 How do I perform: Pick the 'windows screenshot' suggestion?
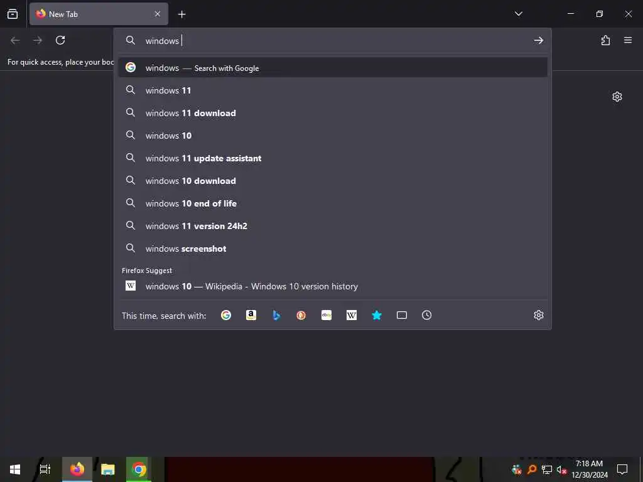tap(333, 249)
